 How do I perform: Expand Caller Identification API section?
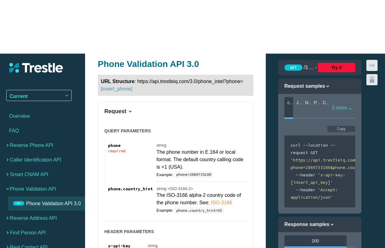[35, 160]
